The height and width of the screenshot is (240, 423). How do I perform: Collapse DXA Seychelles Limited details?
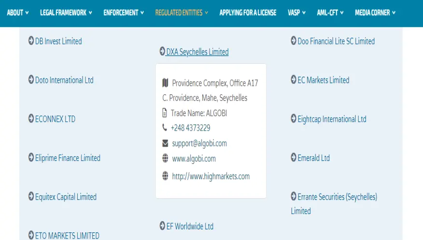(x=197, y=52)
